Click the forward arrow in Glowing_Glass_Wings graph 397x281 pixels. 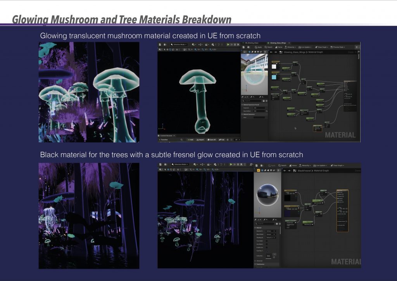coord(275,52)
